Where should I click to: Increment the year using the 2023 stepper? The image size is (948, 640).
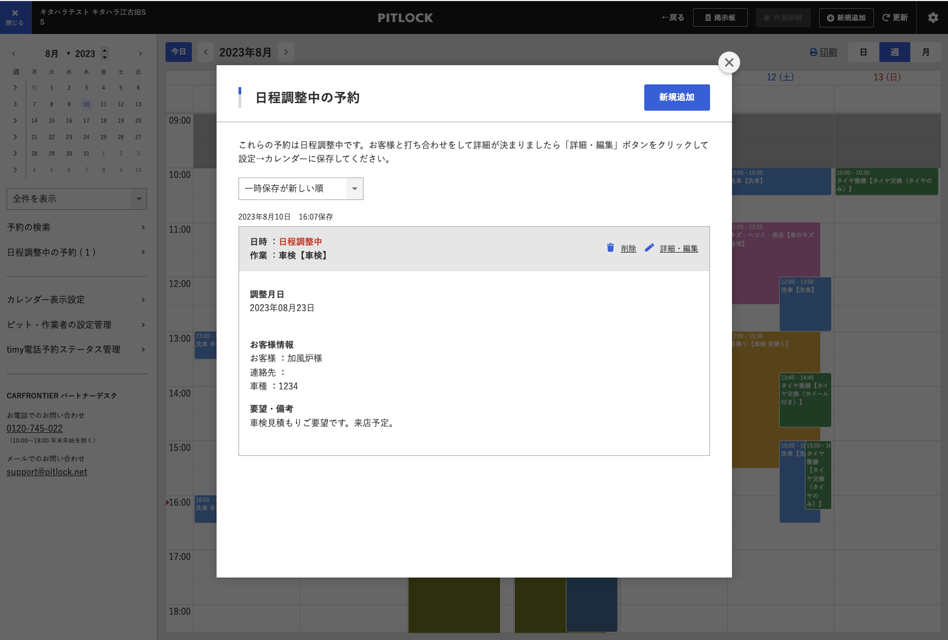[x=104, y=50]
